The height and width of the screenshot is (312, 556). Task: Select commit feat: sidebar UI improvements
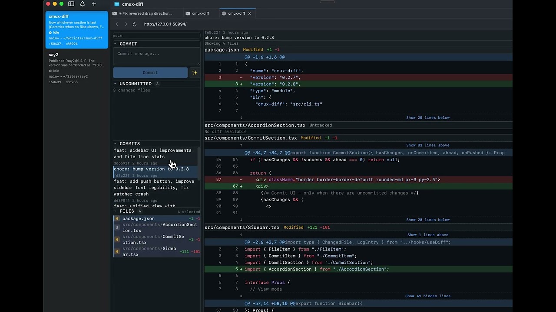point(156,156)
